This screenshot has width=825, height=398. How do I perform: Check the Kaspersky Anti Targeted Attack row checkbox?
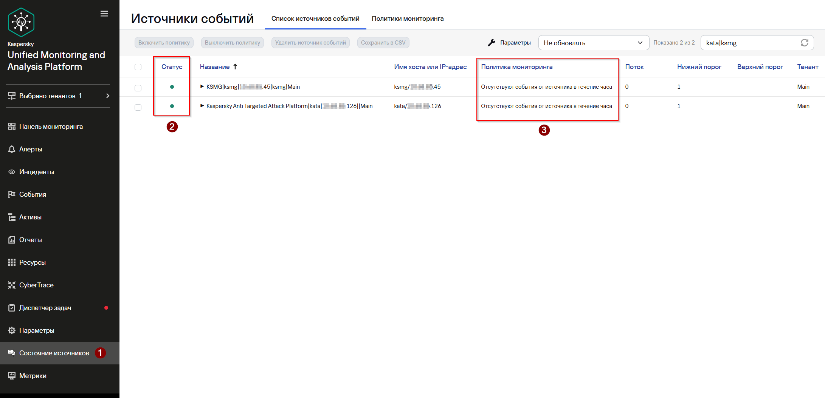pos(138,107)
